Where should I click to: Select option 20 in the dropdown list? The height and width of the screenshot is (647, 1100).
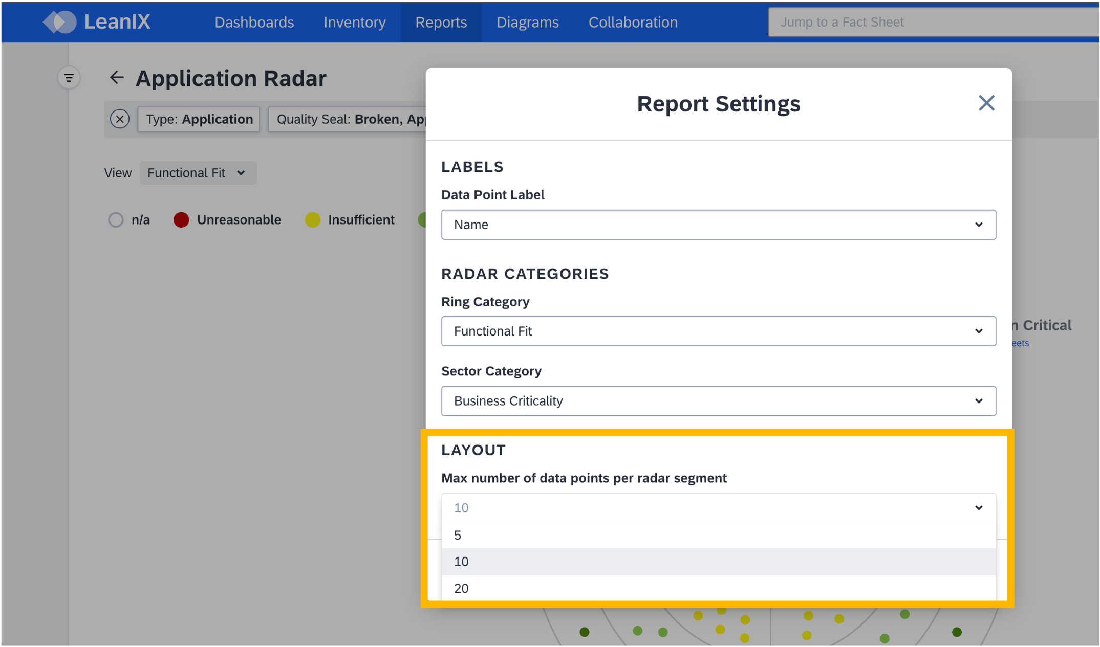point(718,588)
